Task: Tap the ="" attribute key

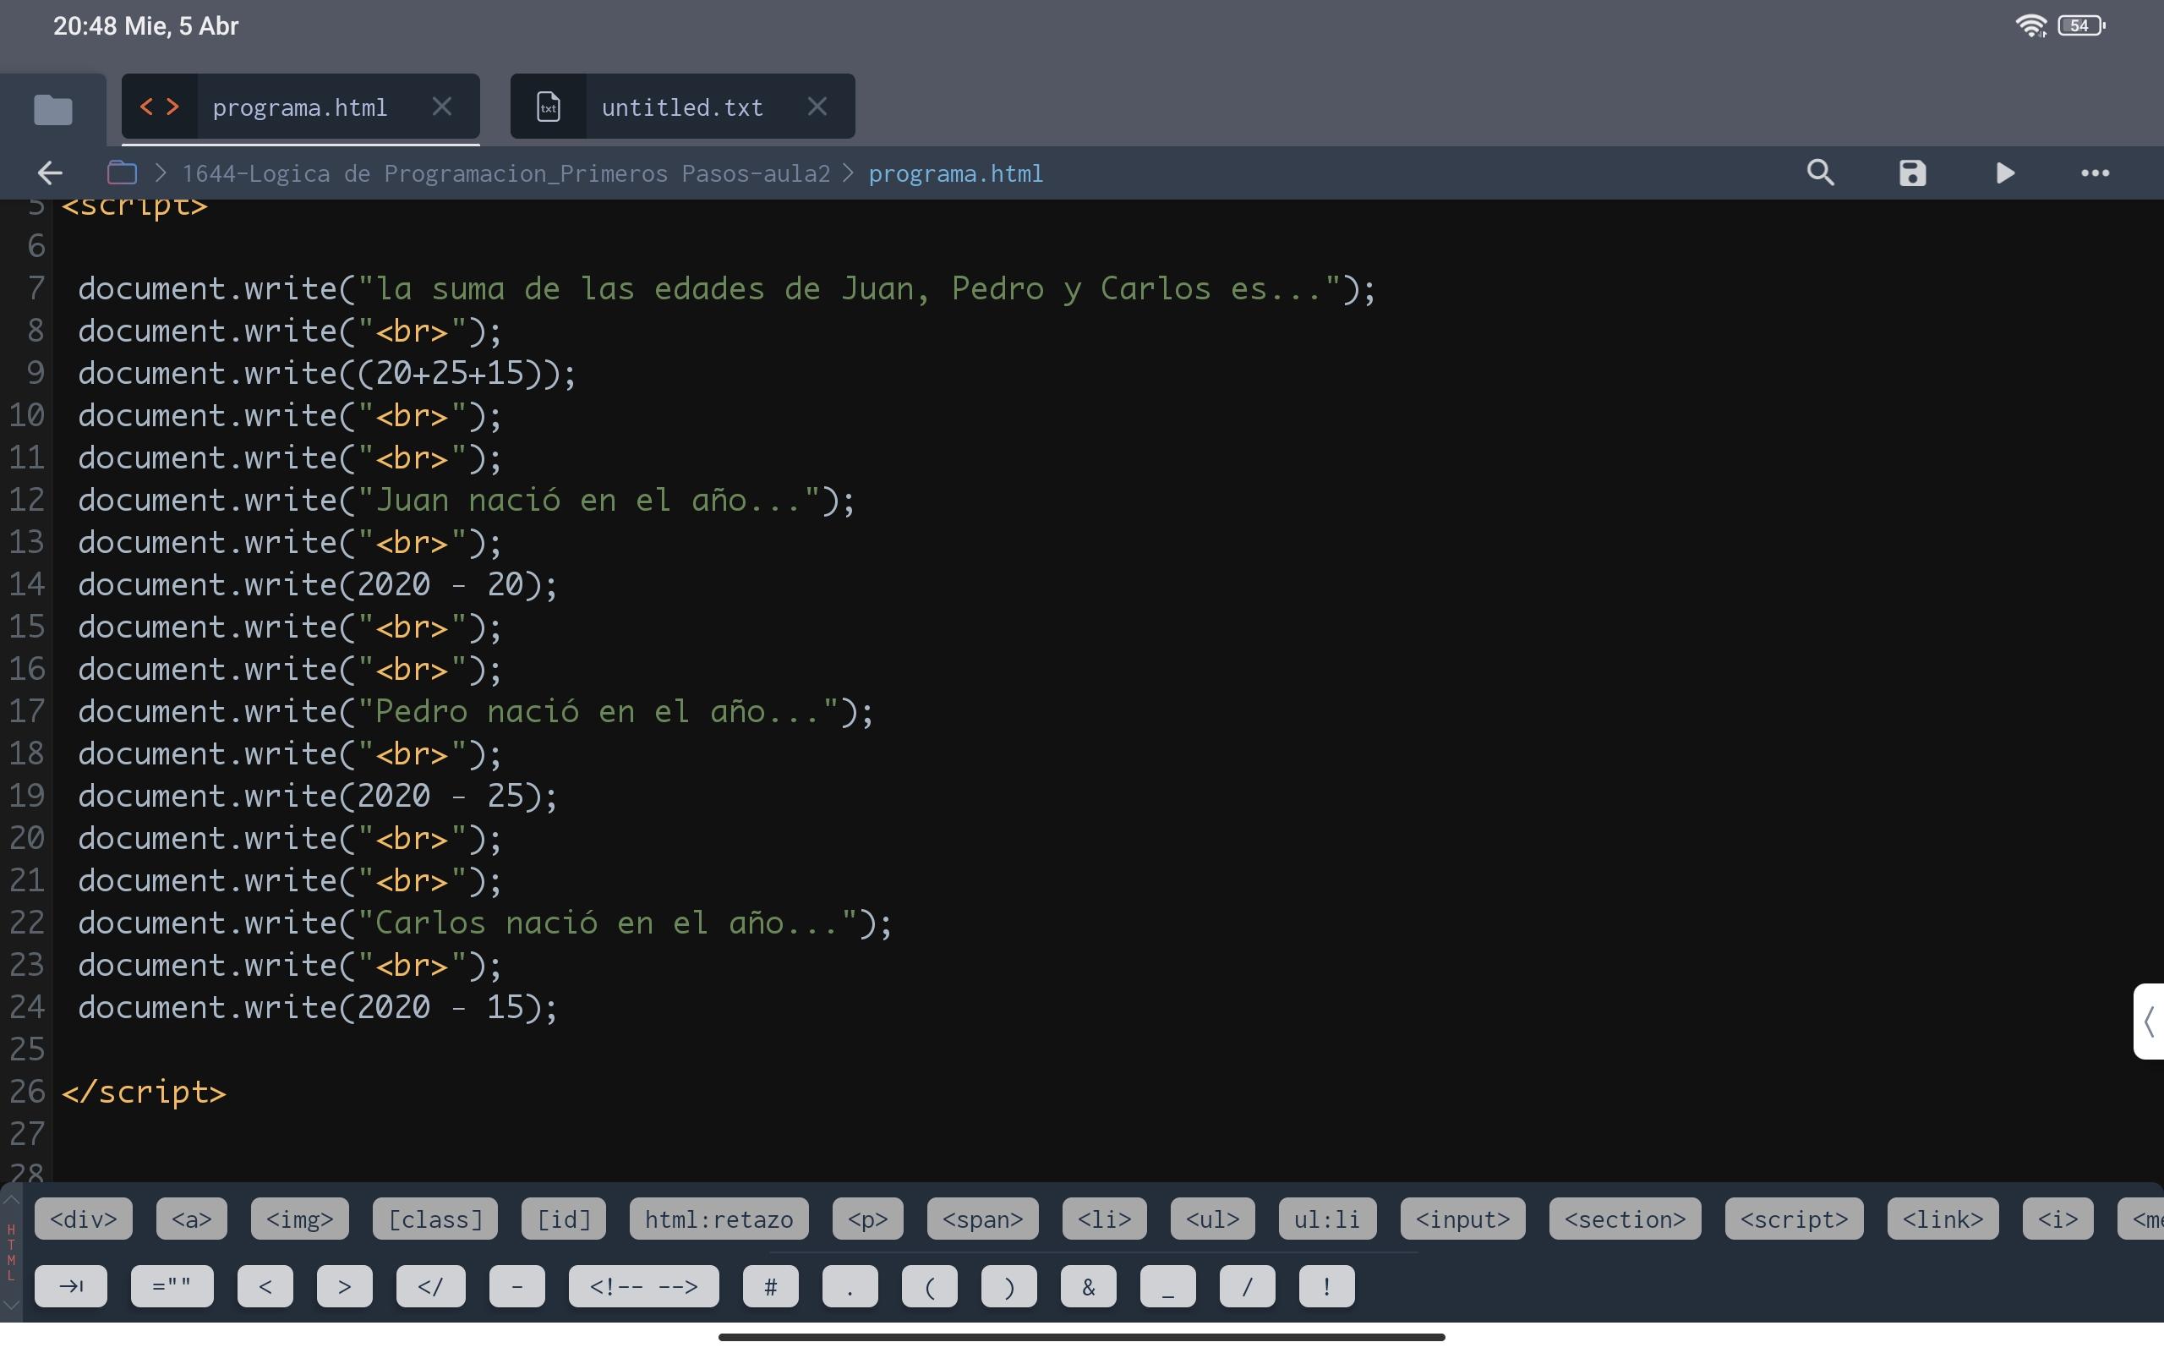Action: point(172,1286)
